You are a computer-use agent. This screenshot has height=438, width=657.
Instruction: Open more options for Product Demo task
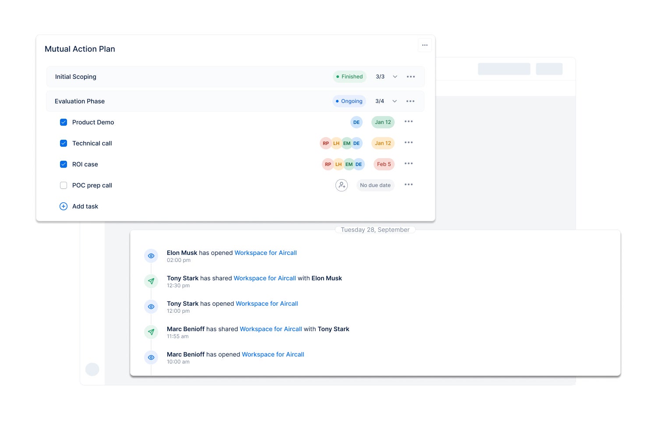(408, 122)
